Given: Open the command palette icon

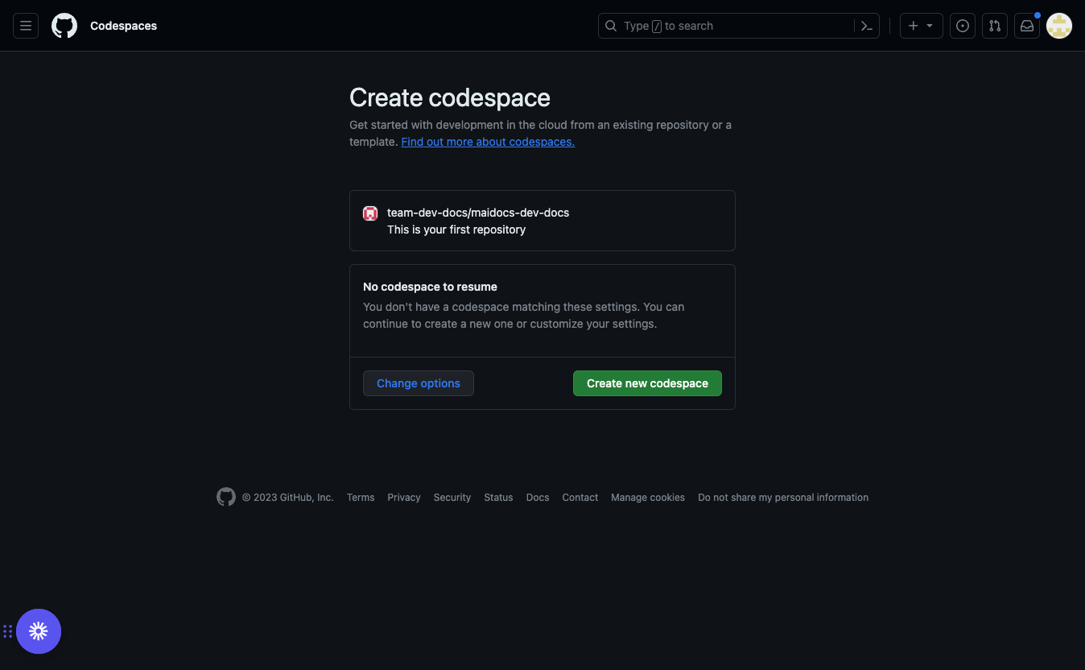Looking at the screenshot, I should click(x=866, y=26).
